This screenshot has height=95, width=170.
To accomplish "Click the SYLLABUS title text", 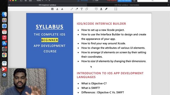I will pyautogui.click(x=50, y=27).
